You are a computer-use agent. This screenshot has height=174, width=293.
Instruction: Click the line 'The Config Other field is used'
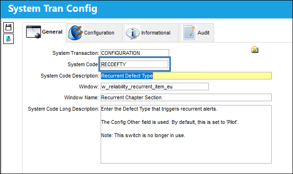170,122
